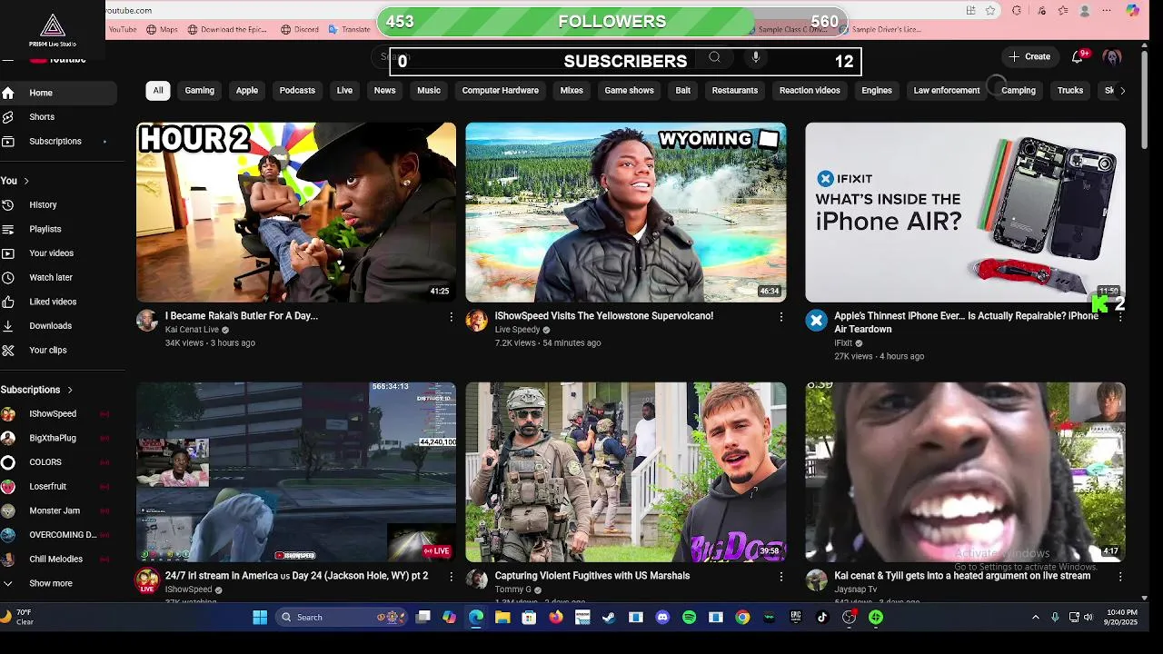Viewport: 1163px width, 654px height.
Task: Open options for Rakai's Butler video
Action: 451,316
